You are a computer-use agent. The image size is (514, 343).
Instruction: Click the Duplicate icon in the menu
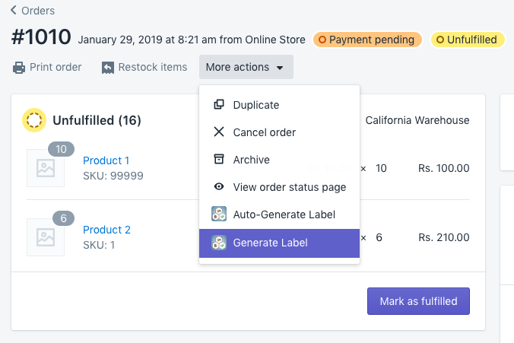click(219, 105)
